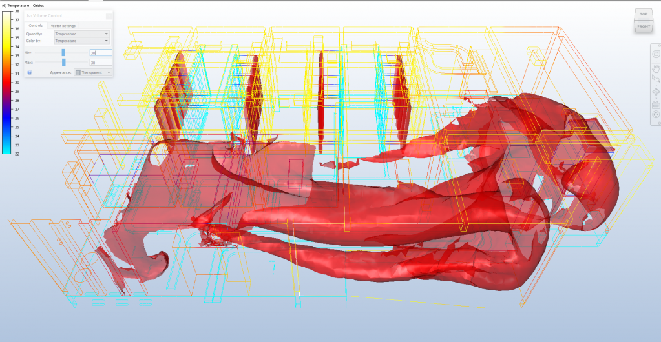
Task: Click the Min value input field
Action: point(101,53)
